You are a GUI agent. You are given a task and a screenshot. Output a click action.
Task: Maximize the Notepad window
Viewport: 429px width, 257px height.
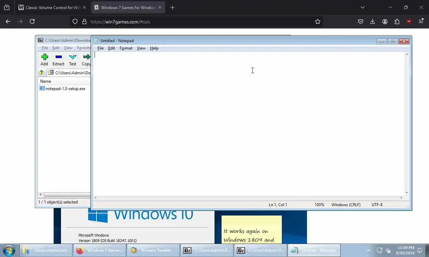pos(393,41)
